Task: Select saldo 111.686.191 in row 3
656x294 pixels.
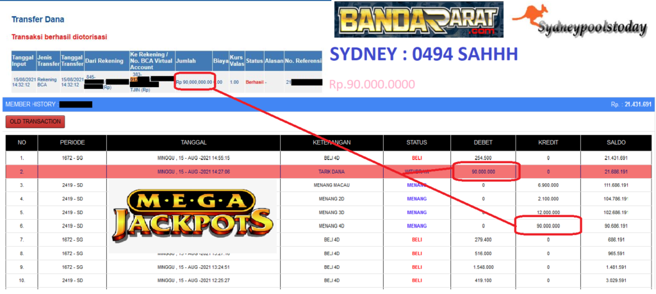Action: pos(616,185)
